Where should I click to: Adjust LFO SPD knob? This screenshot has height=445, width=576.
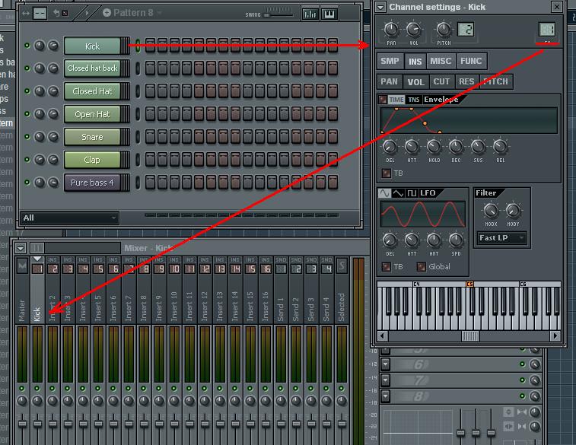coord(456,240)
